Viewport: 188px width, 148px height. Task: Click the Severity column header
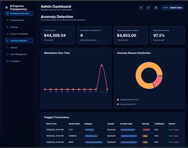(x=146, y=124)
